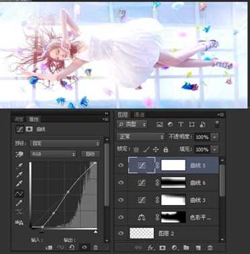
Task: Select the 图层 2 layer thumbnail
Action: click(x=142, y=233)
